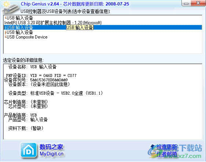Click the 产品型号 输入设备 line

28,119
